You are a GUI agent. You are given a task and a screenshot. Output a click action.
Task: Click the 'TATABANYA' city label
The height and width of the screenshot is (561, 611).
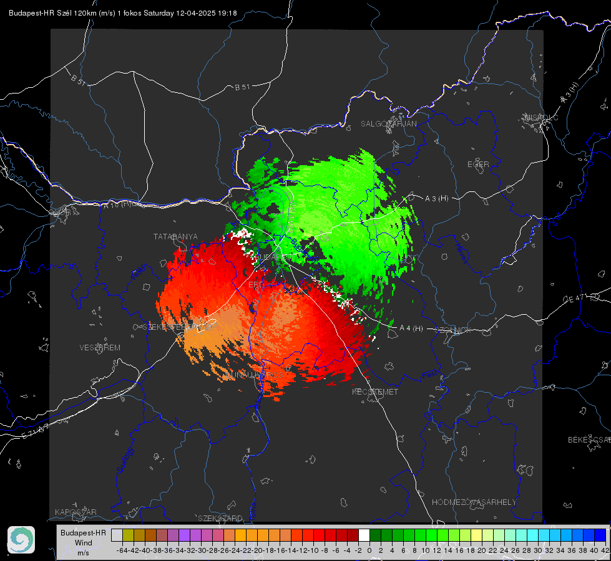tap(175, 236)
